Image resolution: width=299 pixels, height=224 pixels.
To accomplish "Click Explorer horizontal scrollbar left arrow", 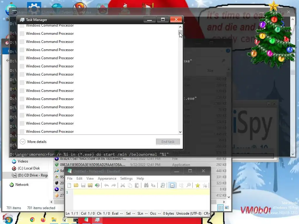I will (x=51, y=202).
